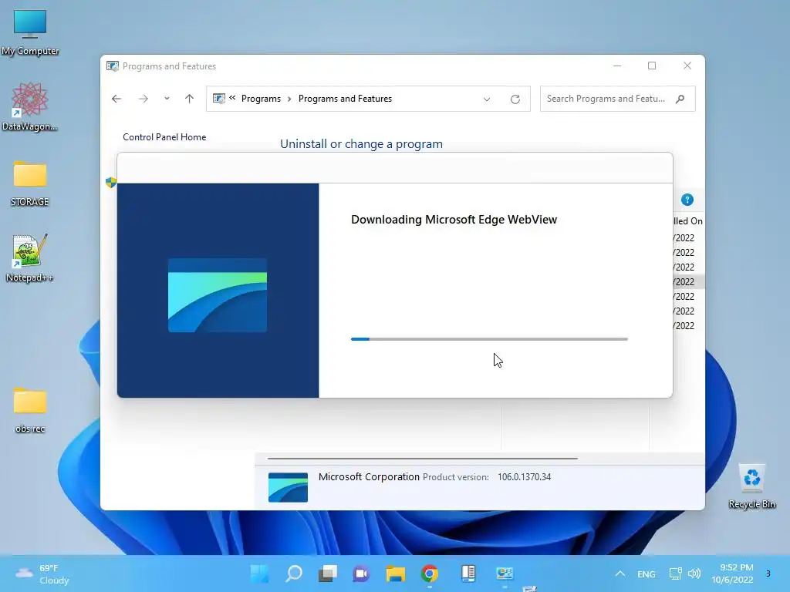790x592 pixels.
Task: Open the DataWagon desktop shortcut
Action: point(30,106)
